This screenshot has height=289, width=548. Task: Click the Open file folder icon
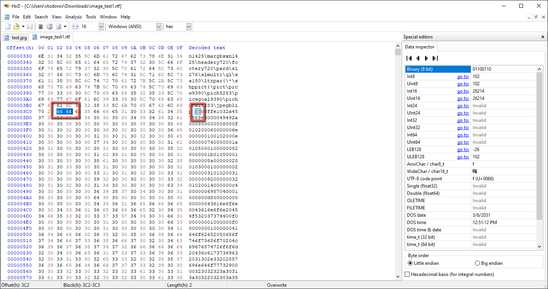16,27
